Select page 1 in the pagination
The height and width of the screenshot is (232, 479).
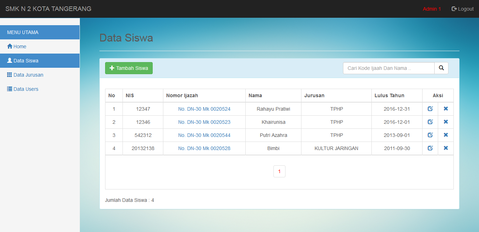click(x=279, y=171)
